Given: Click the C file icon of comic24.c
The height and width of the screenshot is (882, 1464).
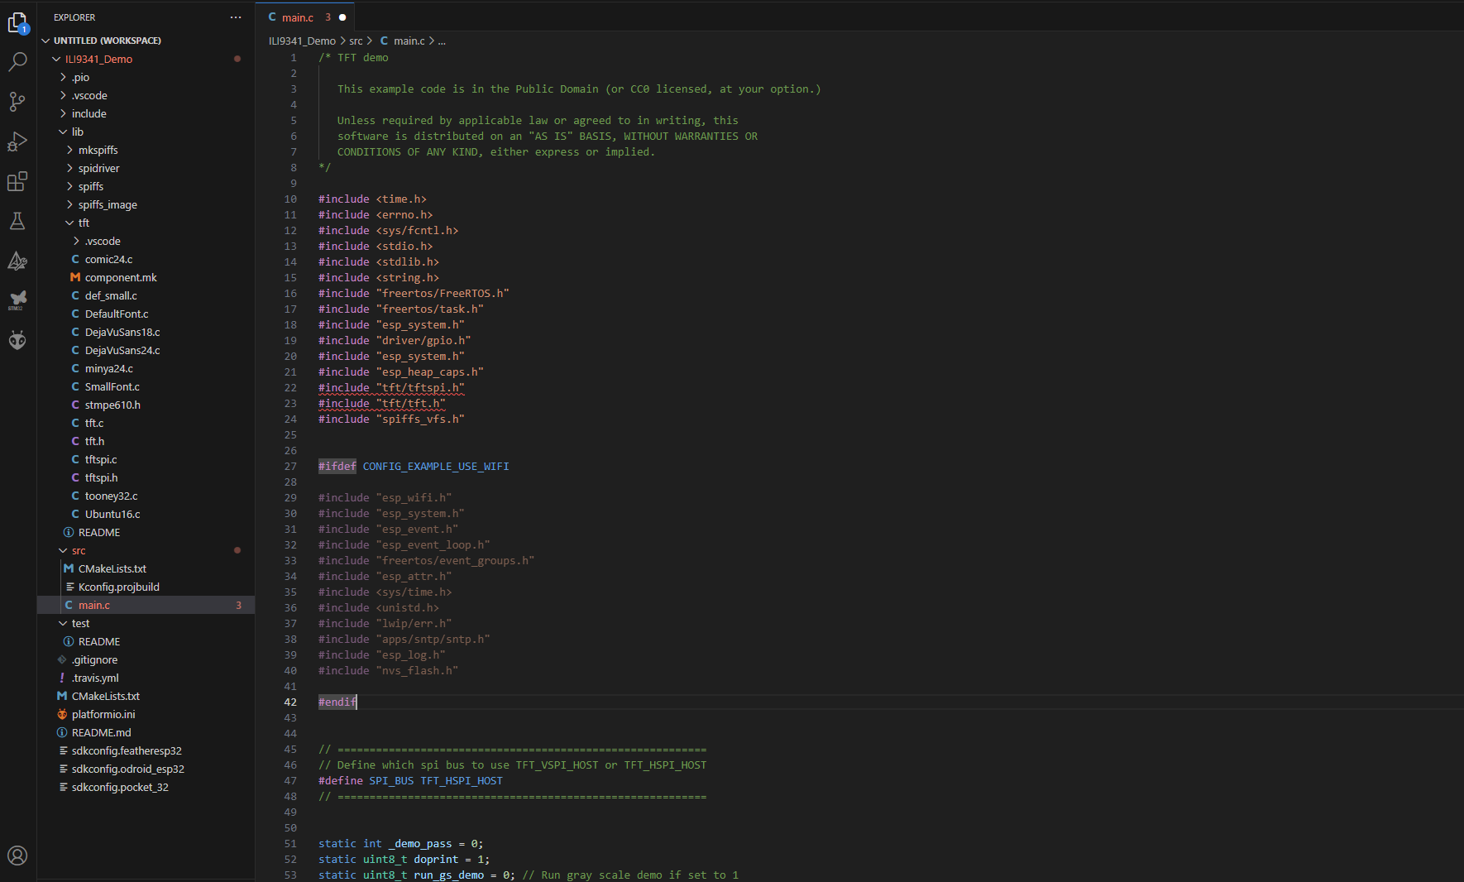Looking at the screenshot, I should pos(75,259).
